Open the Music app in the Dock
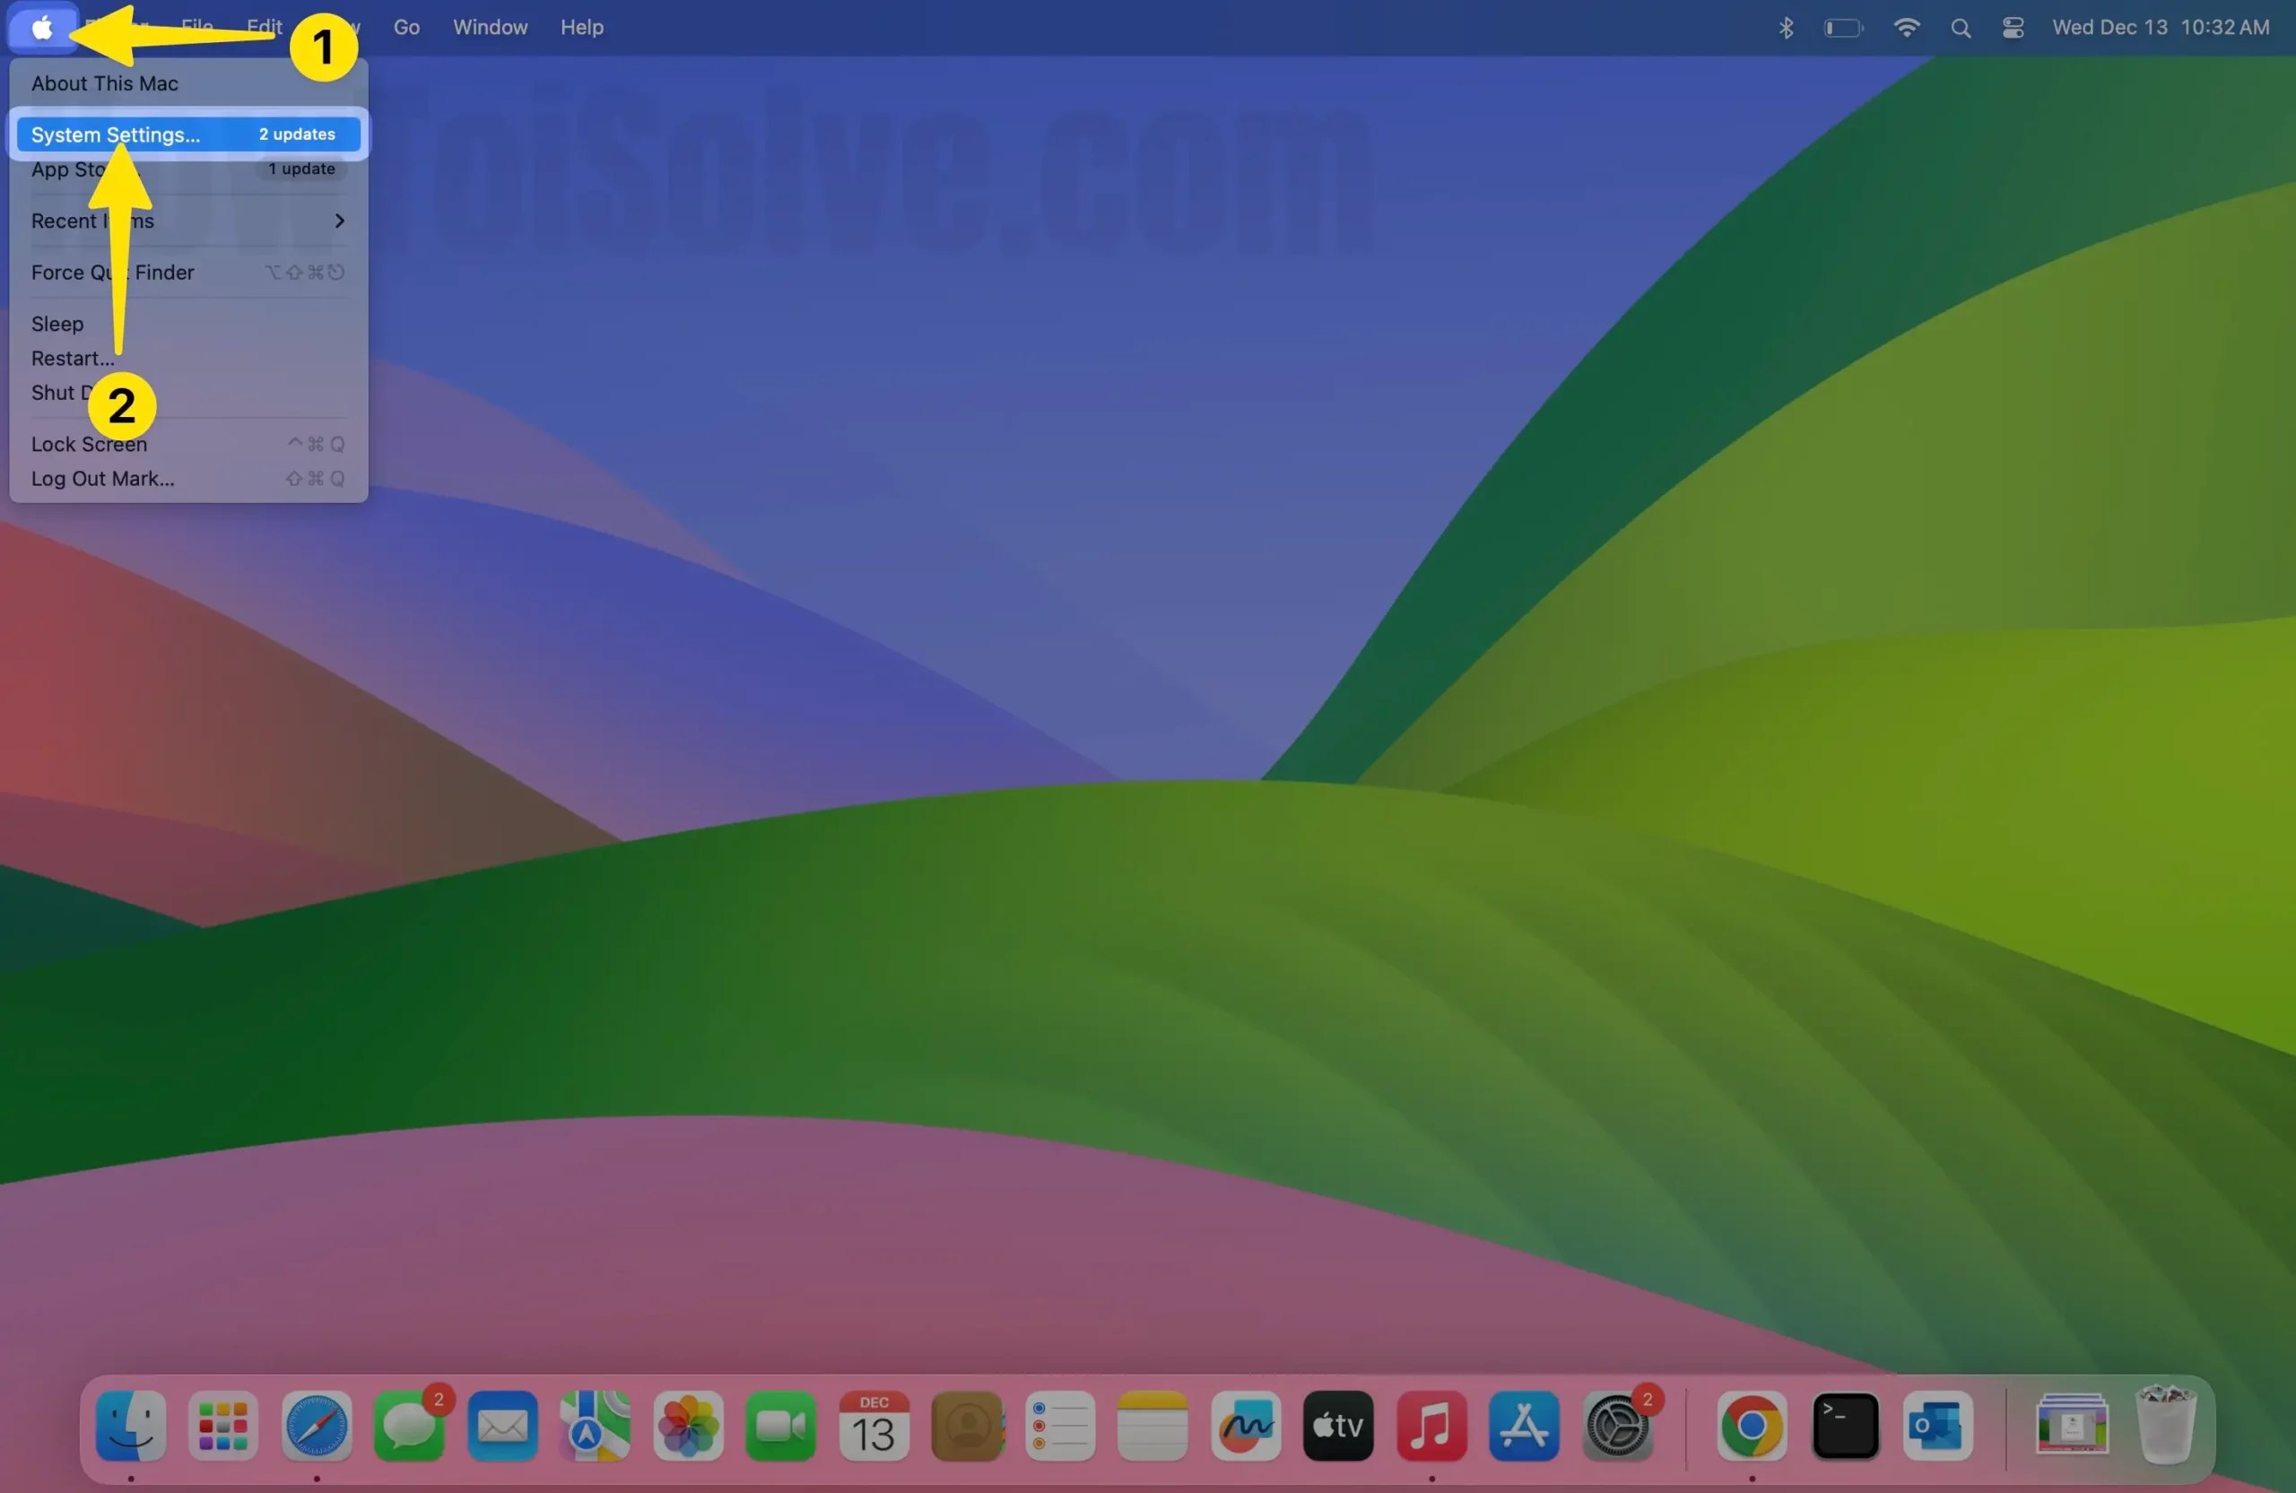The height and width of the screenshot is (1493, 2296). point(1431,1428)
